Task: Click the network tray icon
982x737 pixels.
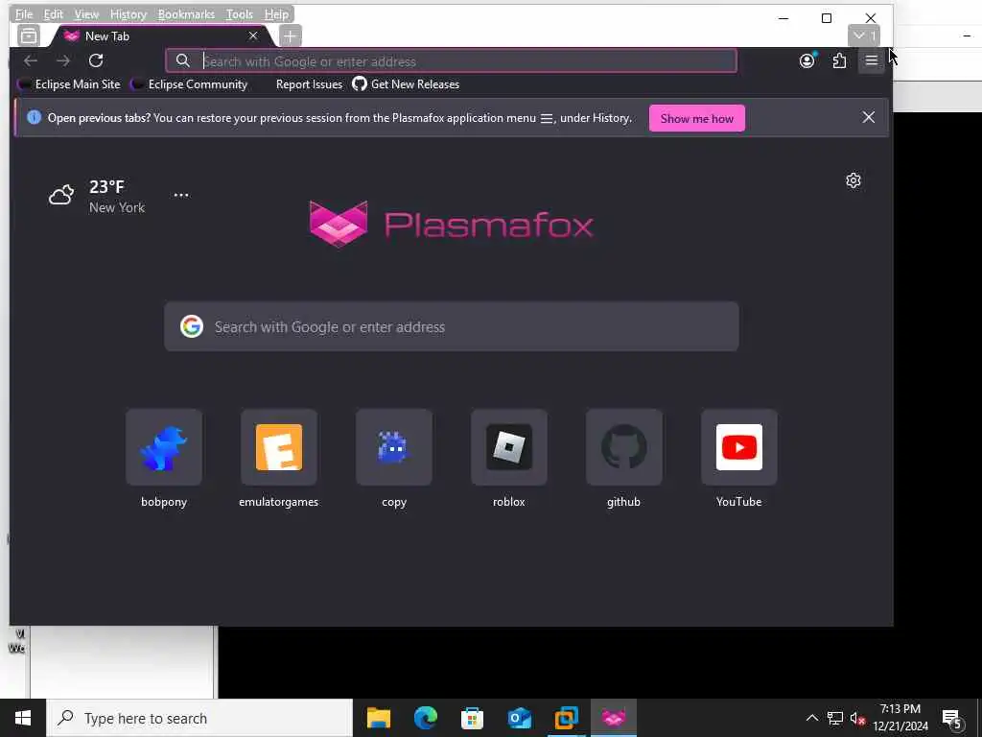Action: coord(835,718)
